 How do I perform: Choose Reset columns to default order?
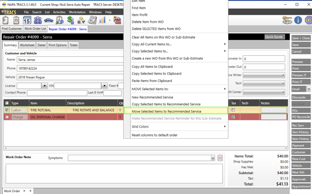coord(155,135)
